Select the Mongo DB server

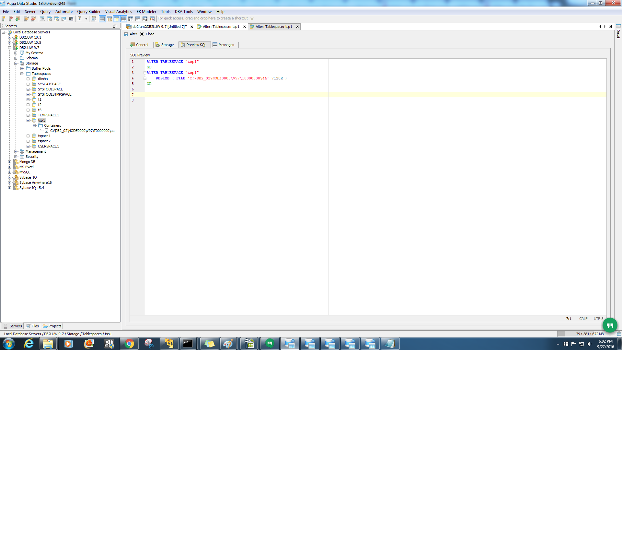pos(27,162)
